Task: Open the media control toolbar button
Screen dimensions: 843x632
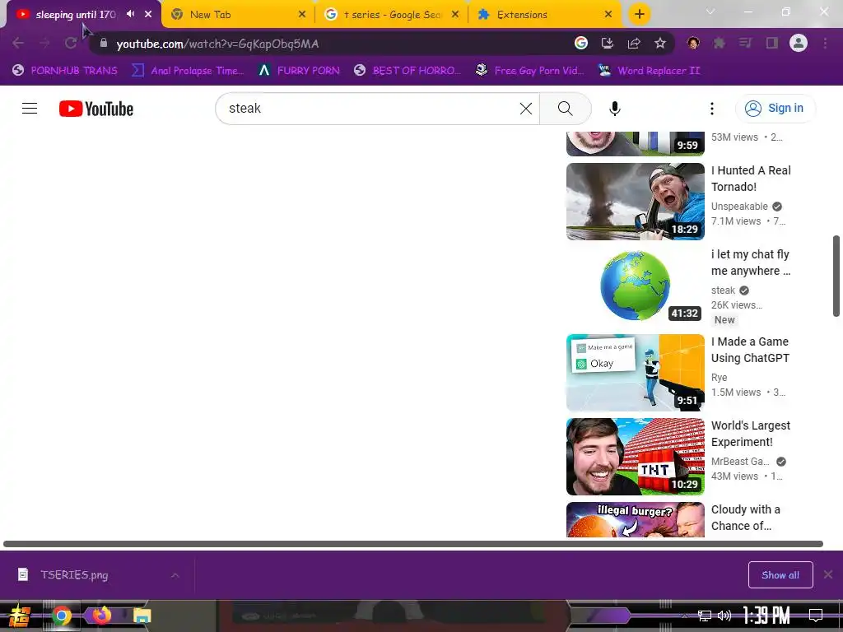Action: pyautogui.click(x=745, y=43)
